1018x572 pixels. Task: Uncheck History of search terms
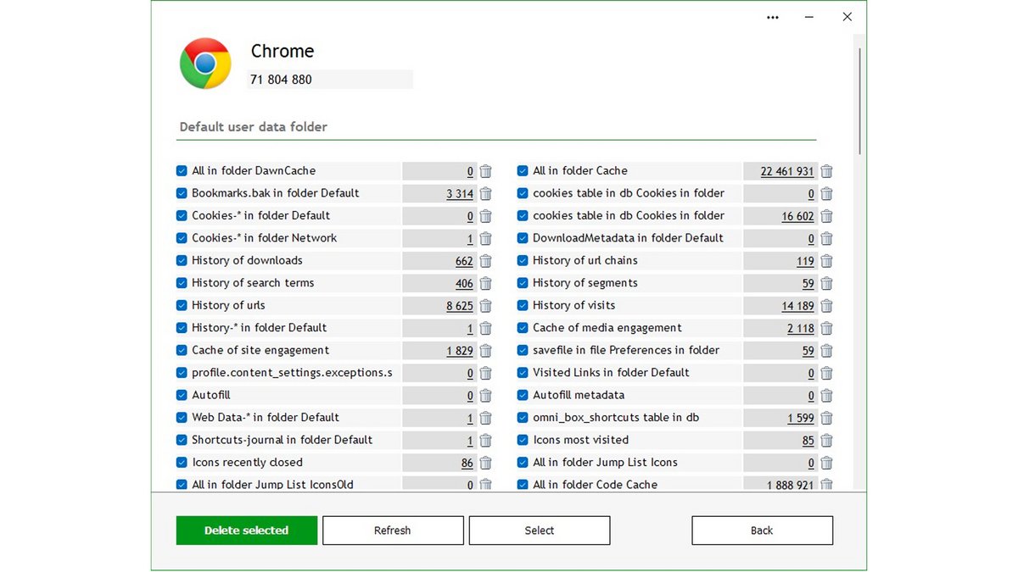(181, 283)
